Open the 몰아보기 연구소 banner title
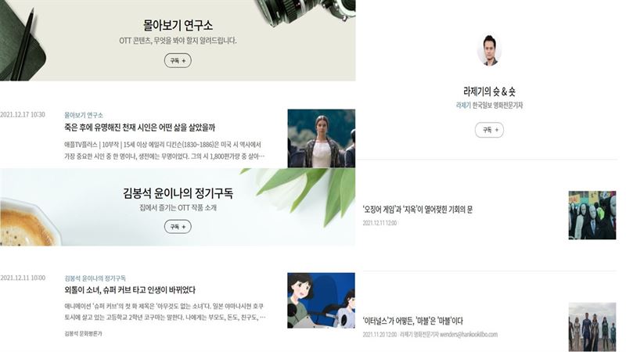The image size is (626, 352). (178, 26)
